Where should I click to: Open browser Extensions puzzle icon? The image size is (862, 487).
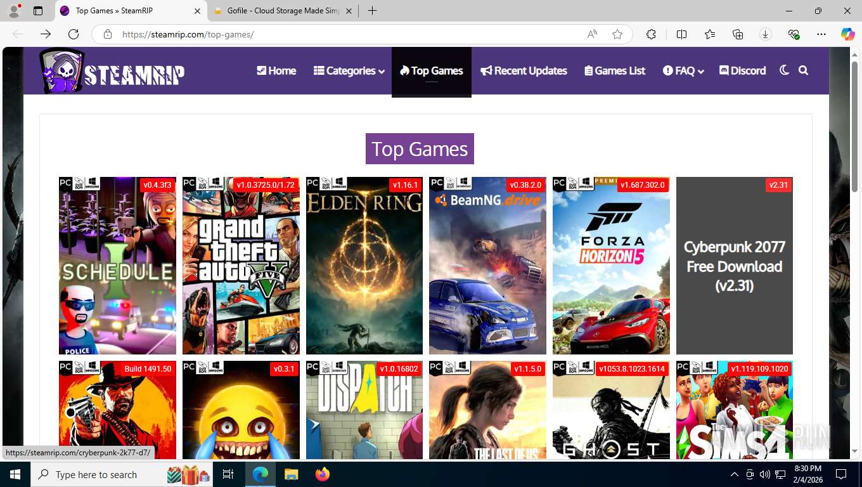click(x=651, y=34)
